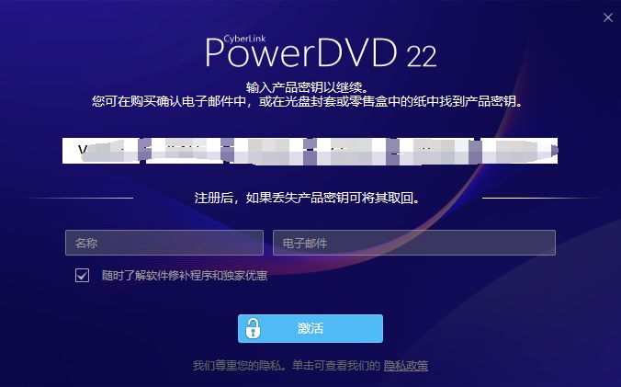This screenshot has height=387, width=621.
Task: Click the version number 22 in the logo
Action: tap(422, 56)
